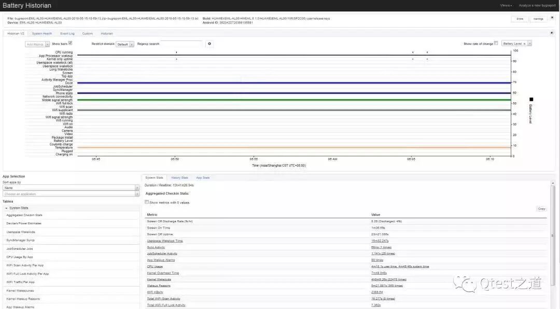560x309 pixels.
Task: Close the file info panel with its X icon
Action: pyautogui.click(x=552, y=17)
